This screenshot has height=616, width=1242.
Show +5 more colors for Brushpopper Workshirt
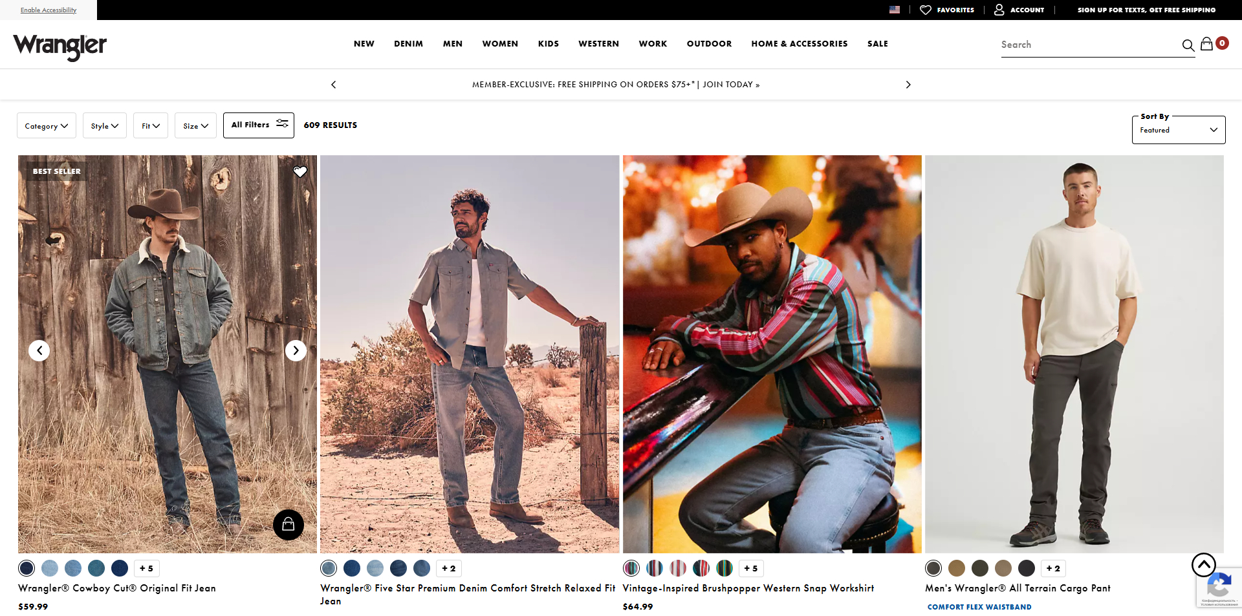751,568
